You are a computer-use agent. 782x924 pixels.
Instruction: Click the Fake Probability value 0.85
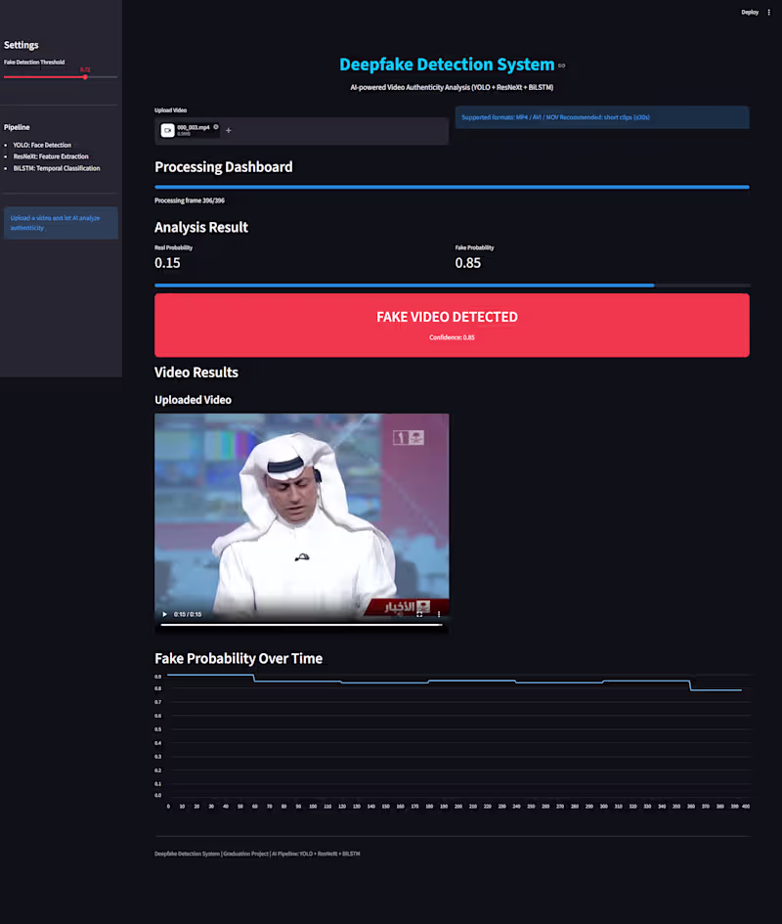click(468, 263)
